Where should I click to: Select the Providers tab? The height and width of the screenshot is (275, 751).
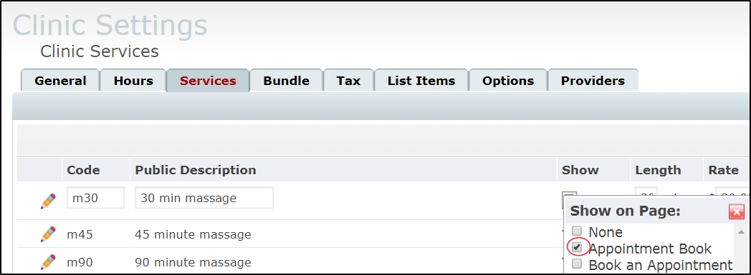click(x=593, y=81)
